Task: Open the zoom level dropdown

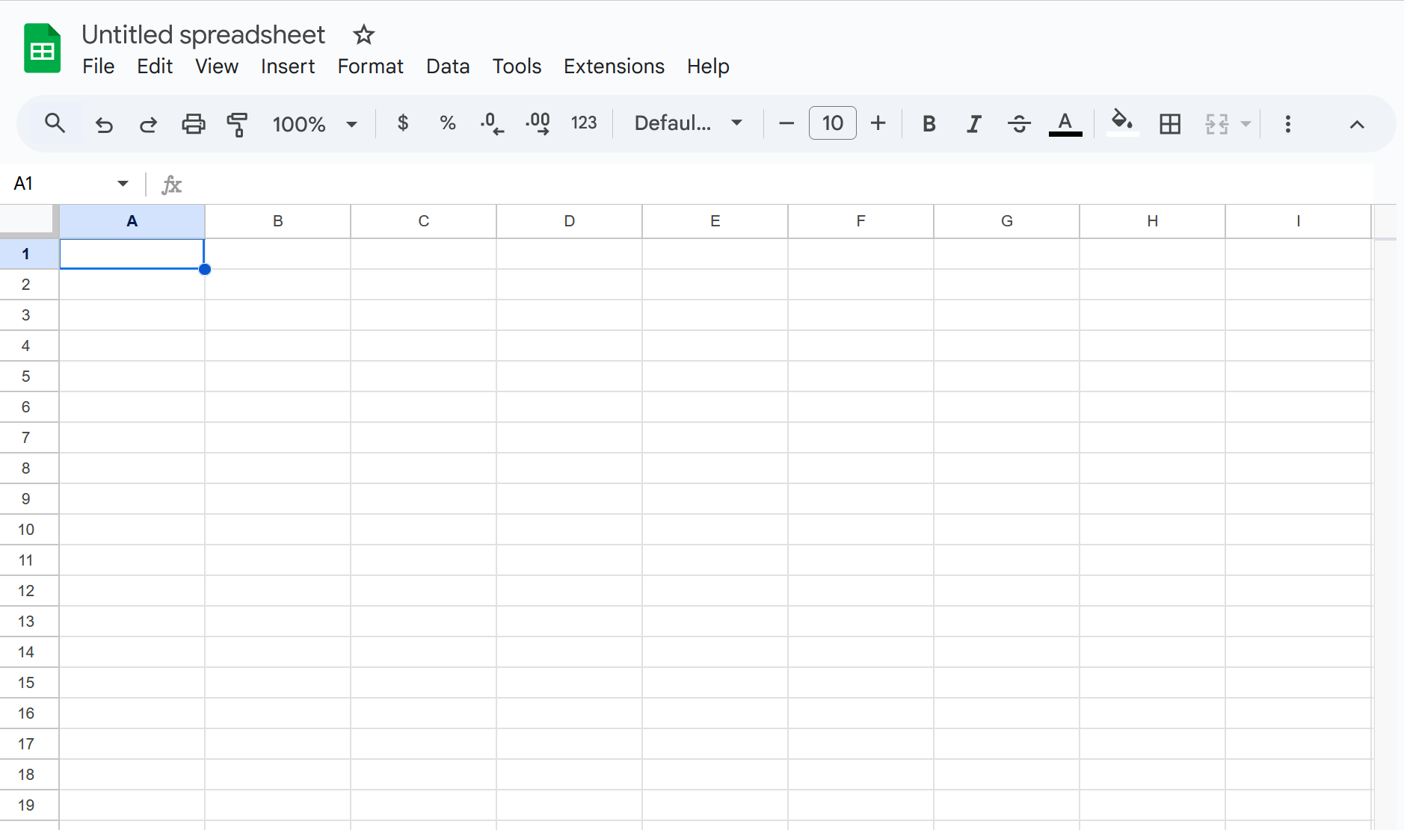Action: [x=314, y=124]
